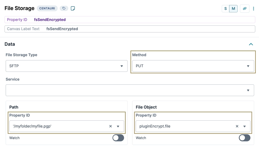Expand the Path Property ID dropdown arrow
This screenshot has height=148, width=259.
118,126
